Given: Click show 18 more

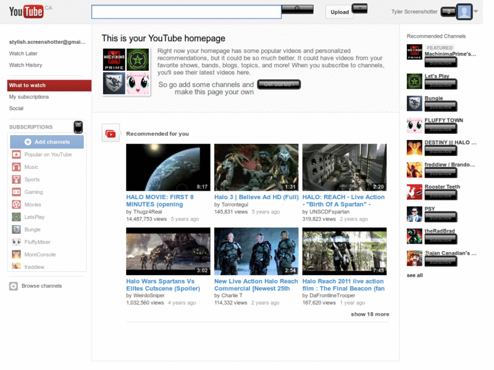Looking at the screenshot, I should pos(370,314).
